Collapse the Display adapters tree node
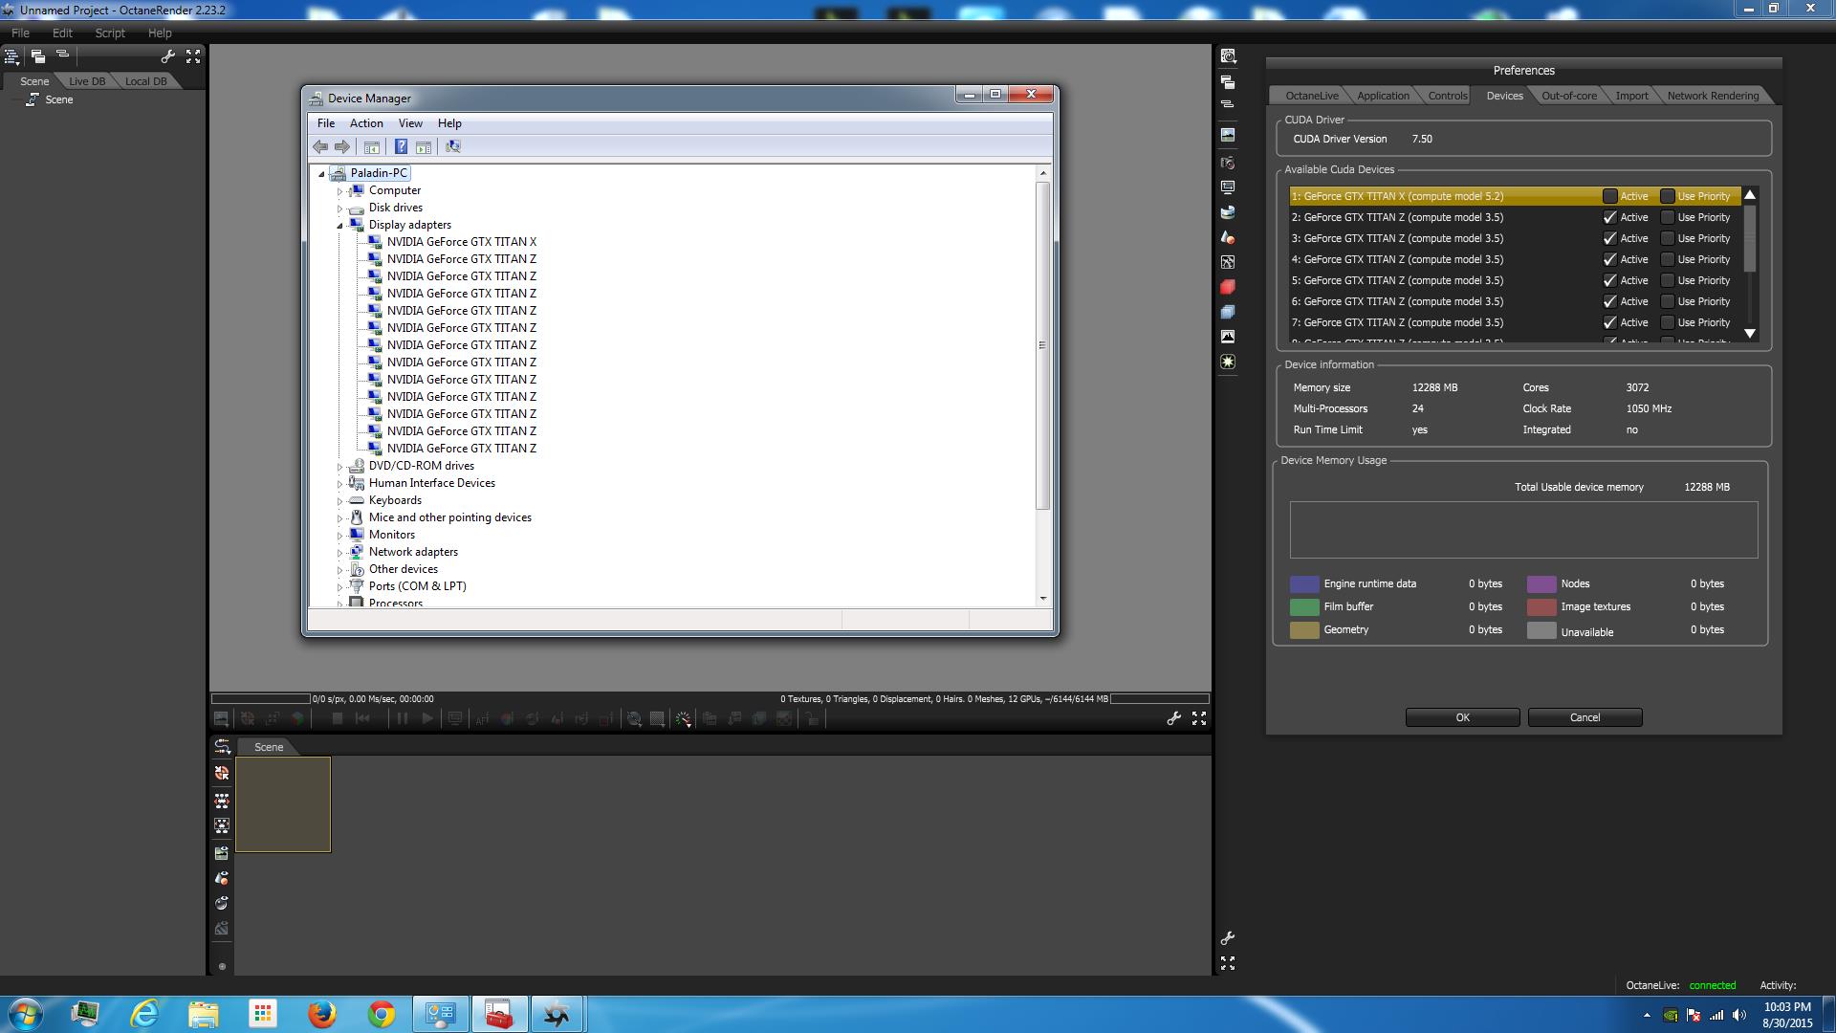The height and width of the screenshot is (1033, 1836). click(339, 226)
